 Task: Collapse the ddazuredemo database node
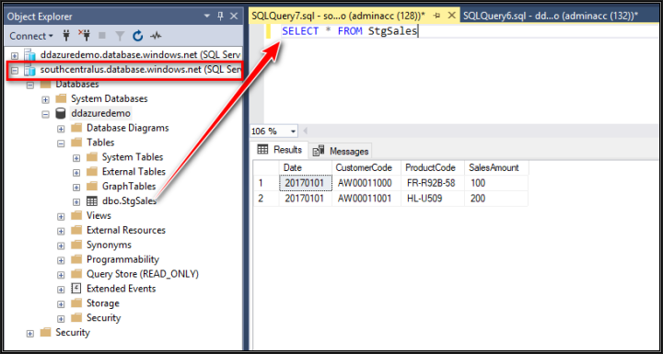click(x=45, y=115)
